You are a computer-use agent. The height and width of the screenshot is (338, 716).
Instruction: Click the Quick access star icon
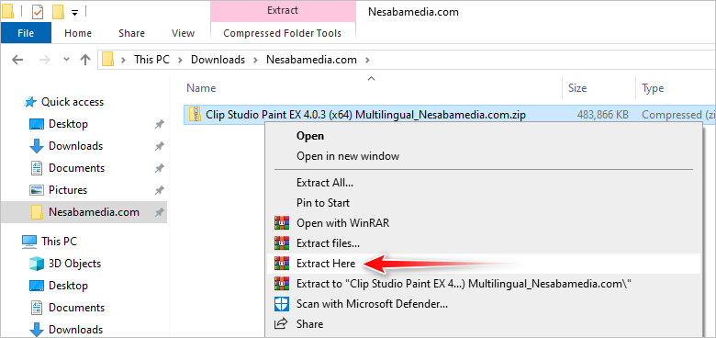tap(30, 102)
